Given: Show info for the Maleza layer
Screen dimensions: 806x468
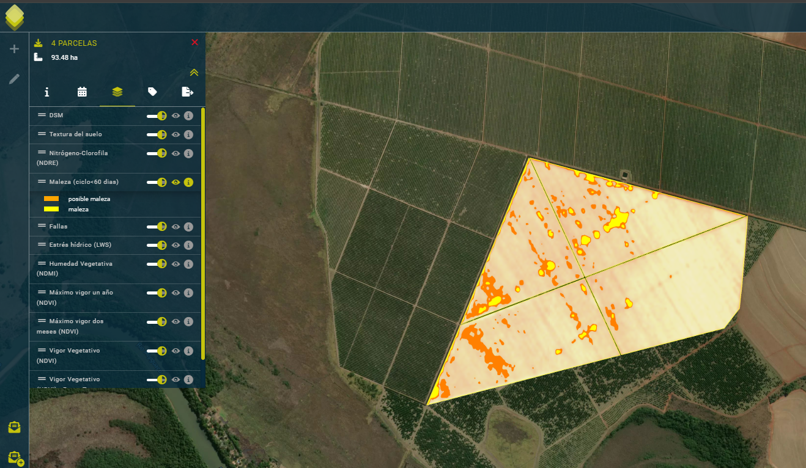Looking at the screenshot, I should (188, 182).
